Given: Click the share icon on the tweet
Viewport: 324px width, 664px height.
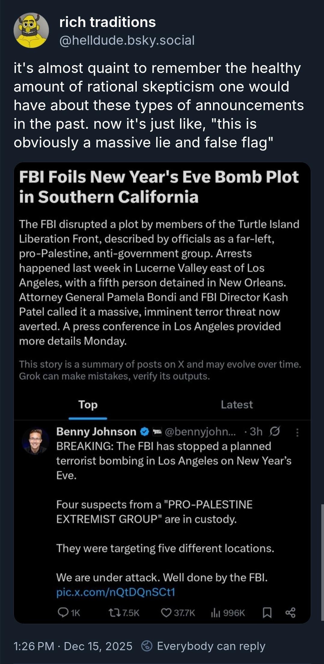Looking at the screenshot, I should coord(290,613).
